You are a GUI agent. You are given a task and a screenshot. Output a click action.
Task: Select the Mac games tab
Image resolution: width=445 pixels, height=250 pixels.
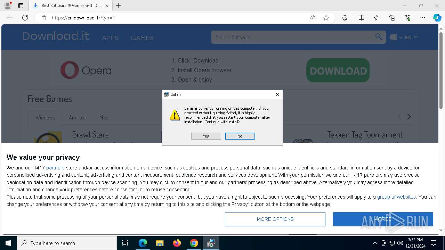coord(104,117)
